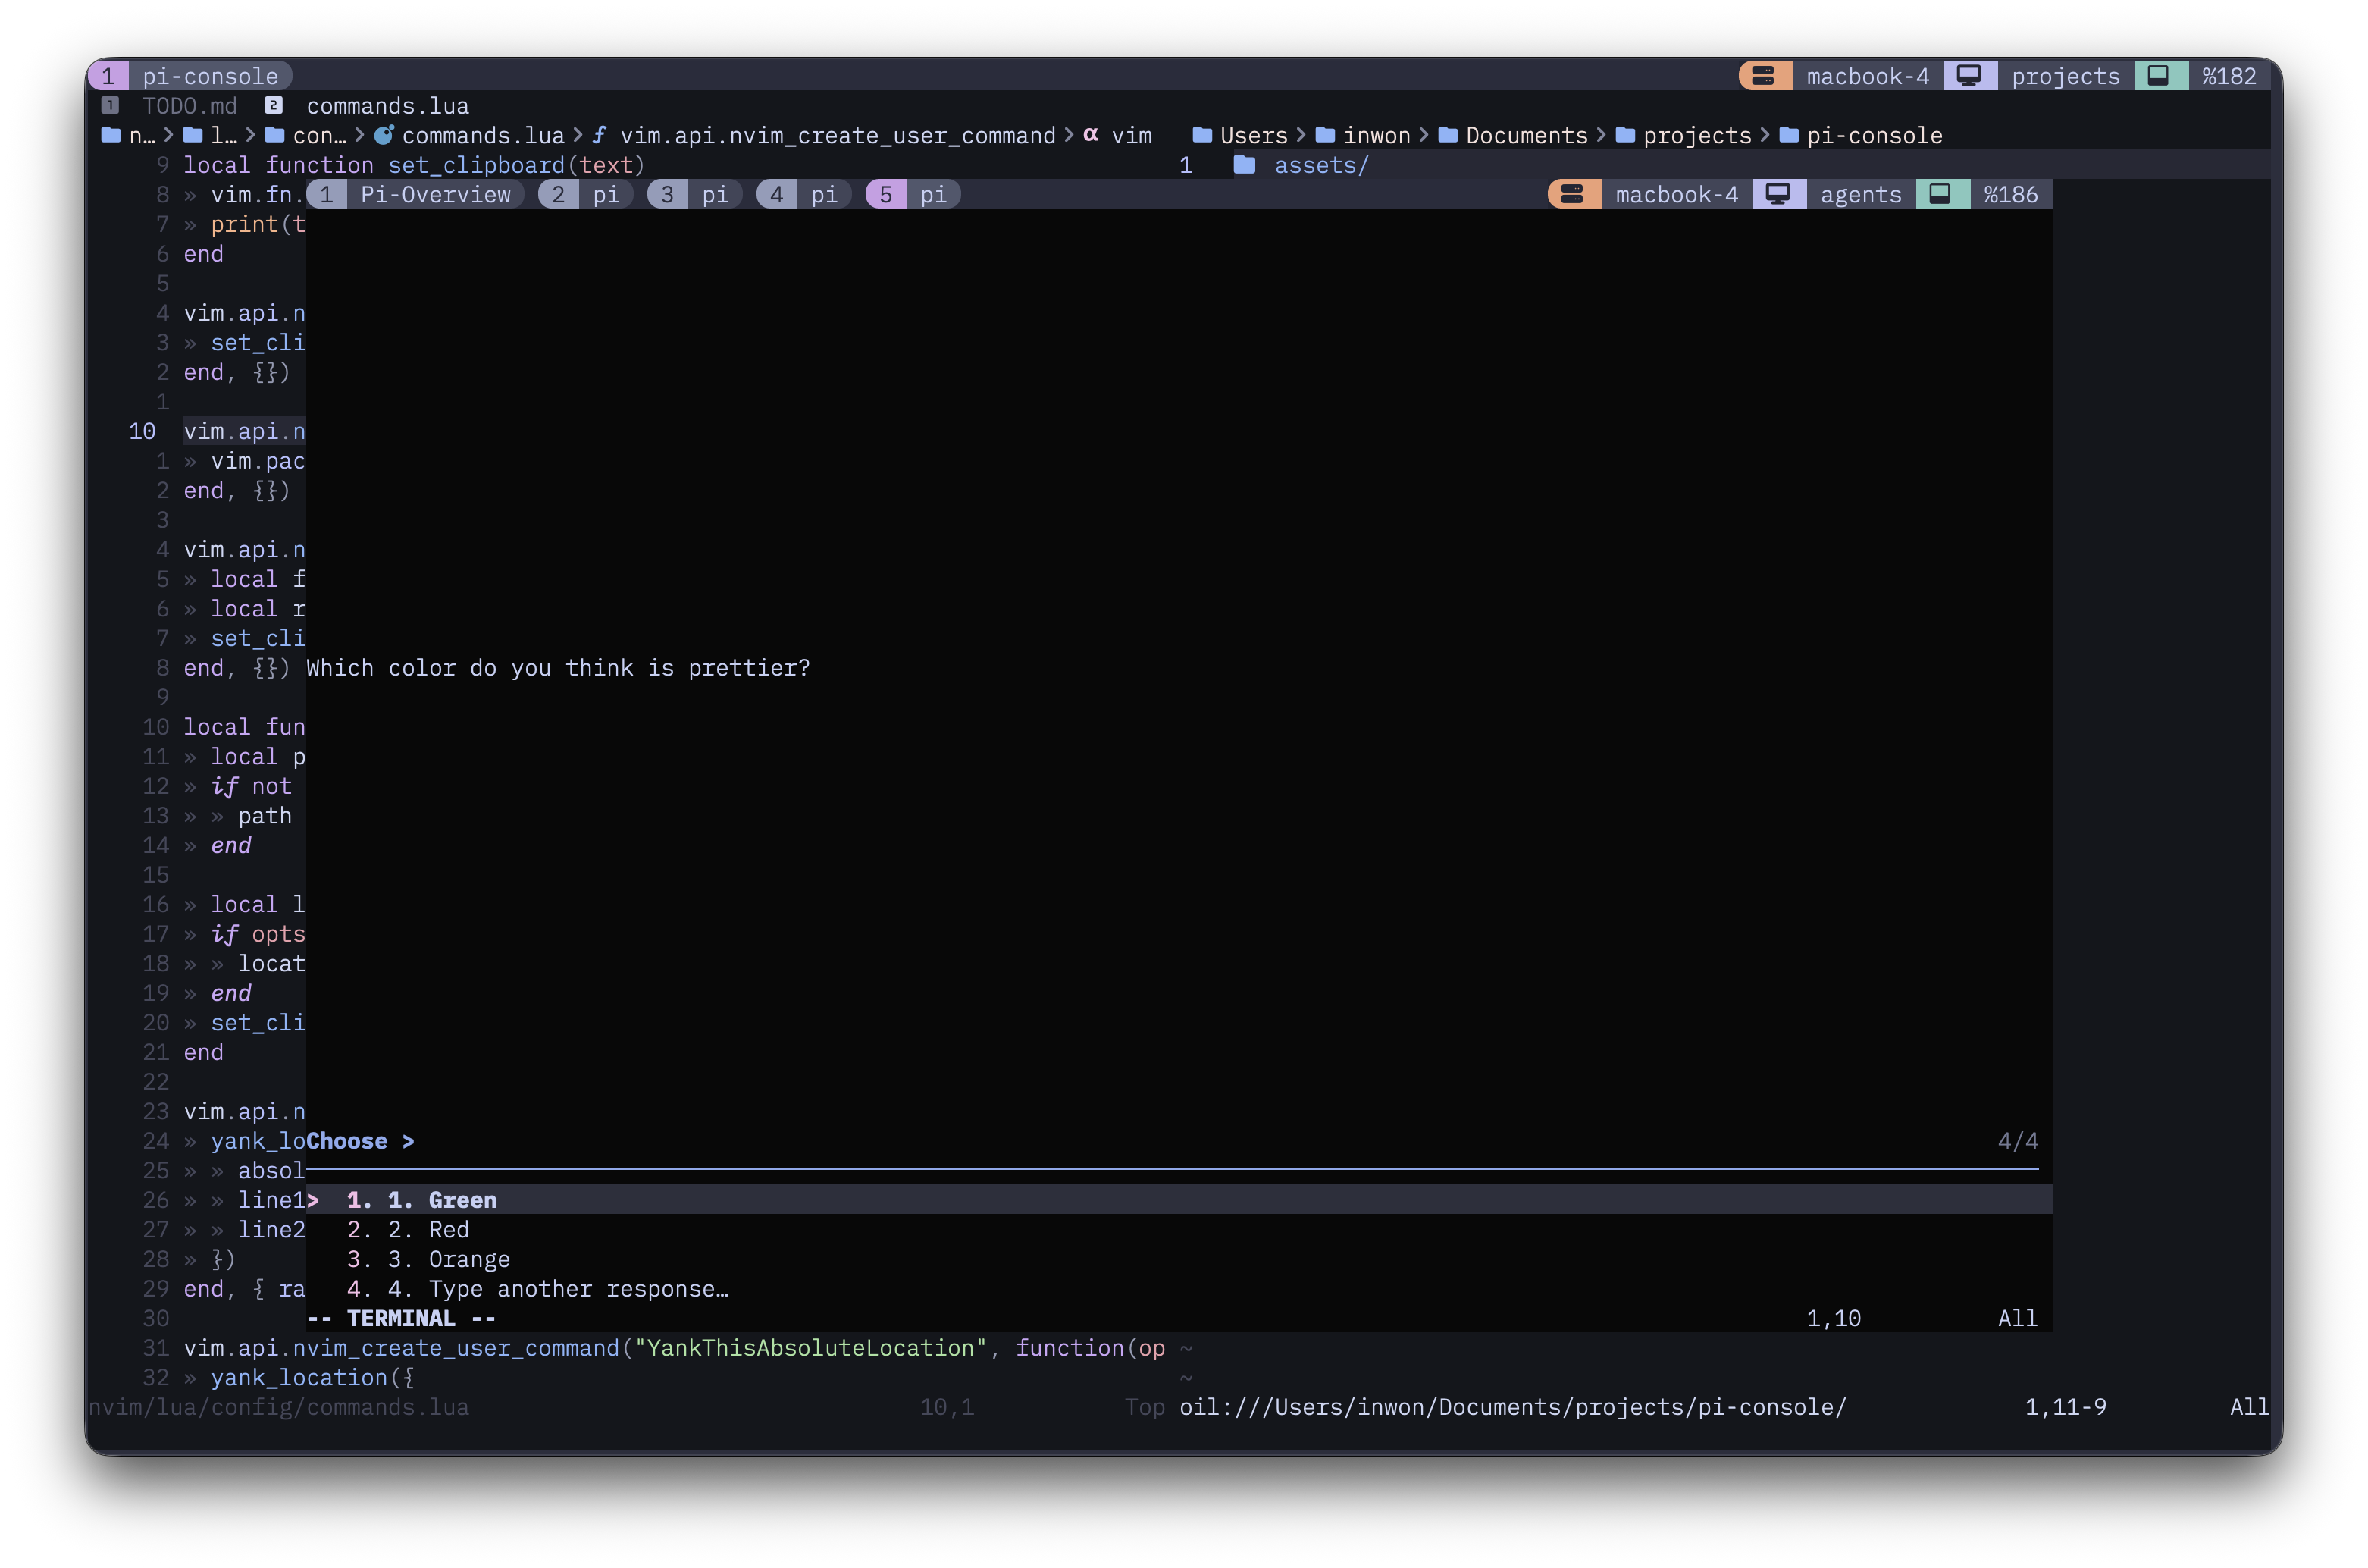This screenshot has height=1568, width=2368.
Task: Choose Type another response option
Action: (x=1179, y=1289)
